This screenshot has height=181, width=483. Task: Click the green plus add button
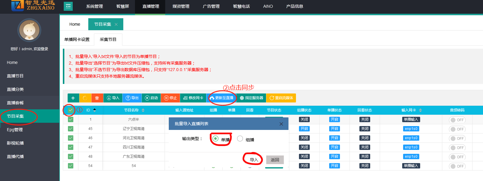tap(73, 98)
